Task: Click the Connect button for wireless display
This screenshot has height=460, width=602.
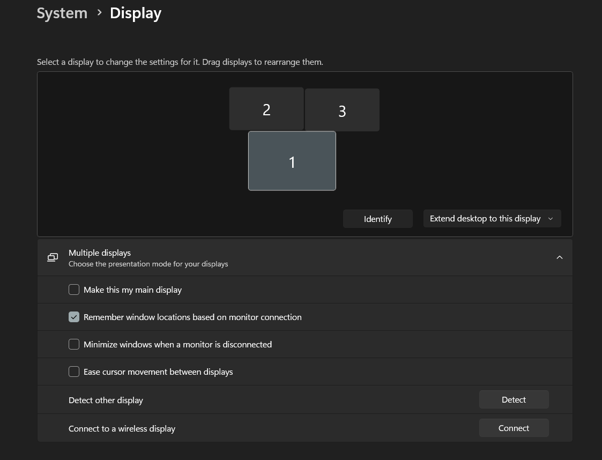Action: (514, 428)
